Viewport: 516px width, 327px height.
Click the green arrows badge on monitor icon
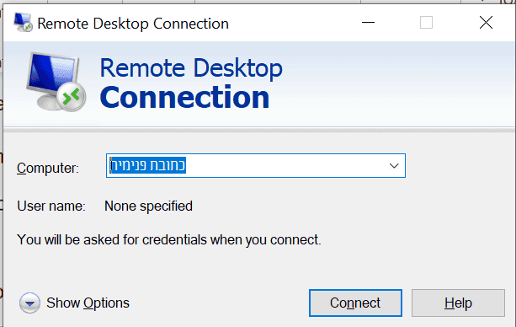[71, 97]
